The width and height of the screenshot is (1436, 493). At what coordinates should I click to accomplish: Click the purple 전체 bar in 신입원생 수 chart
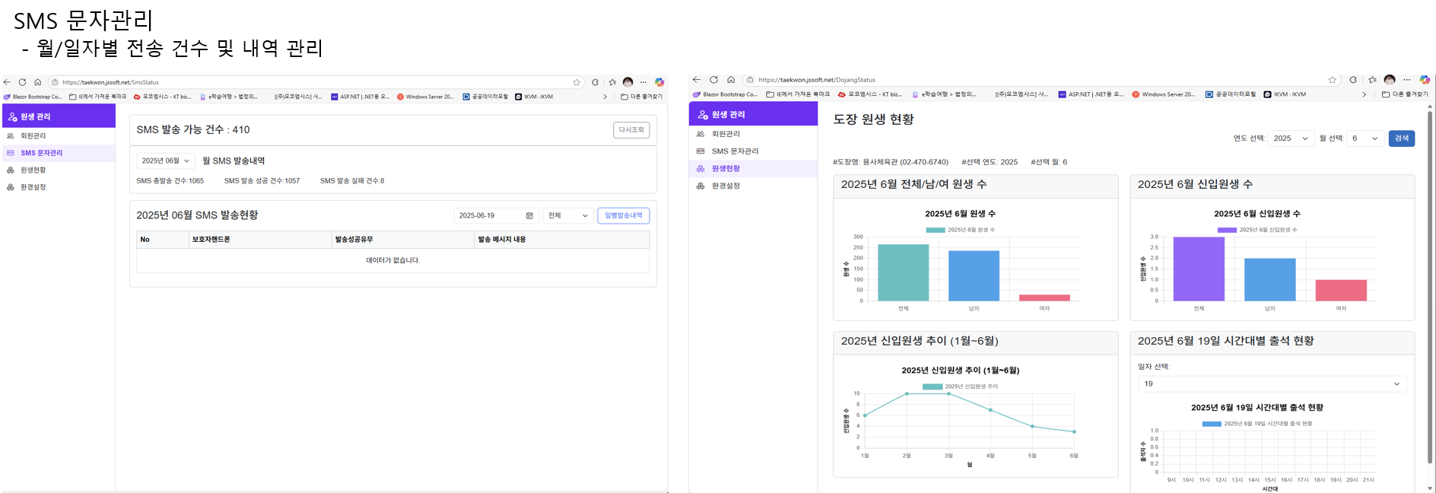1199,269
